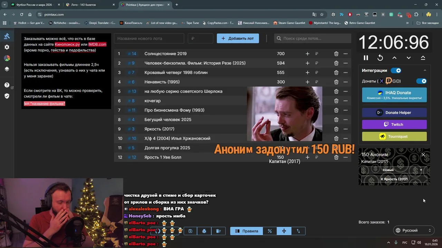
Task: Delete the Долгая прогулка 2025 lot
Action: pos(336,148)
